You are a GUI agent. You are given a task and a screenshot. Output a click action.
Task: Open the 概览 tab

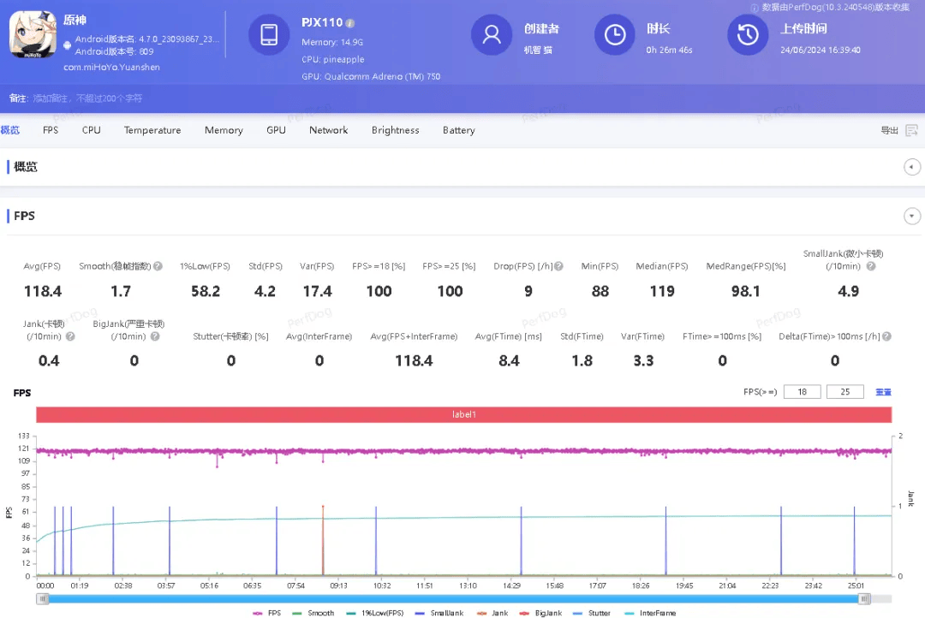pos(10,130)
